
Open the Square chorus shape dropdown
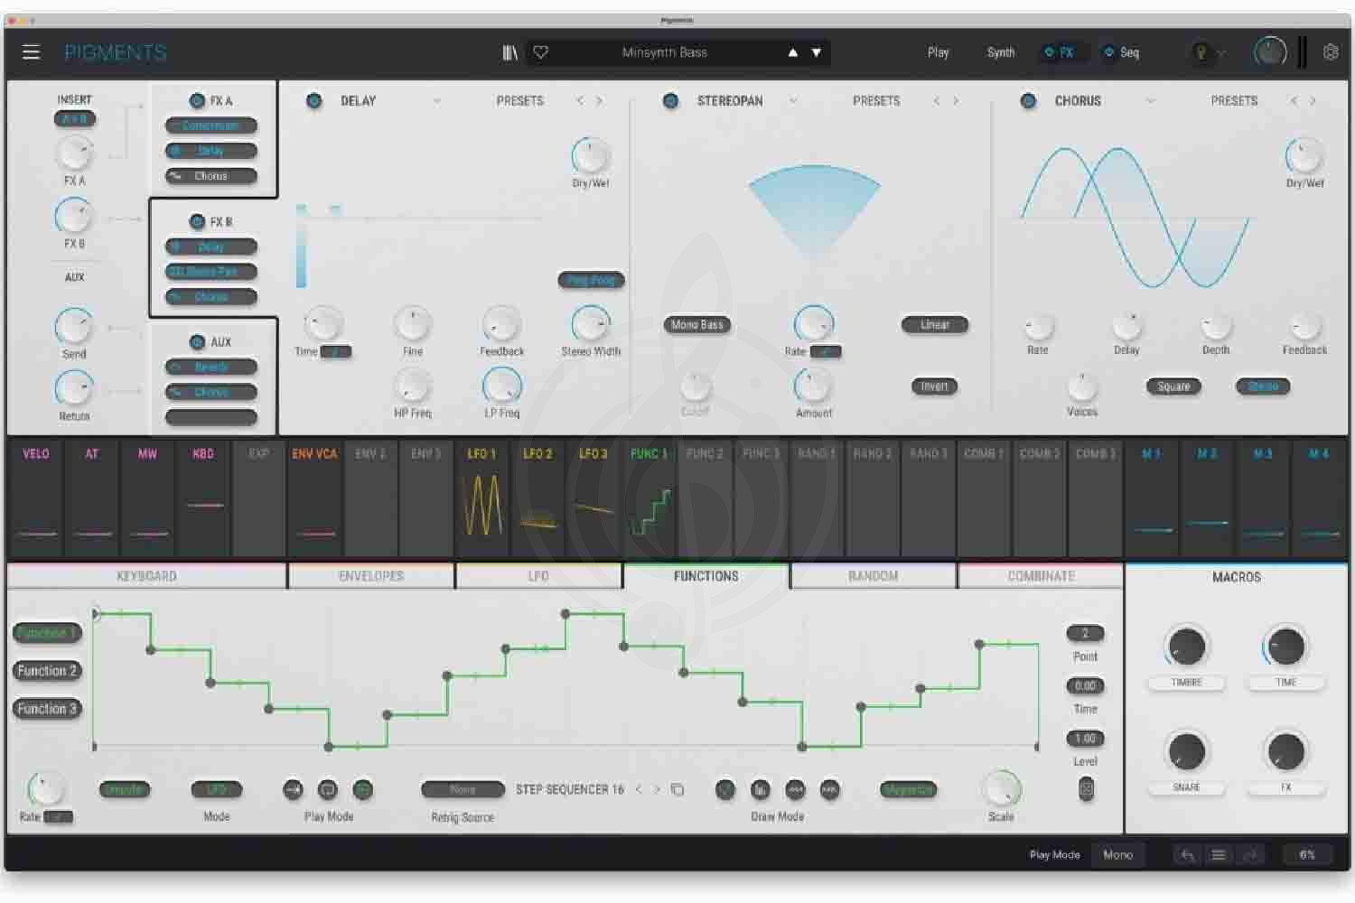click(1173, 386)
